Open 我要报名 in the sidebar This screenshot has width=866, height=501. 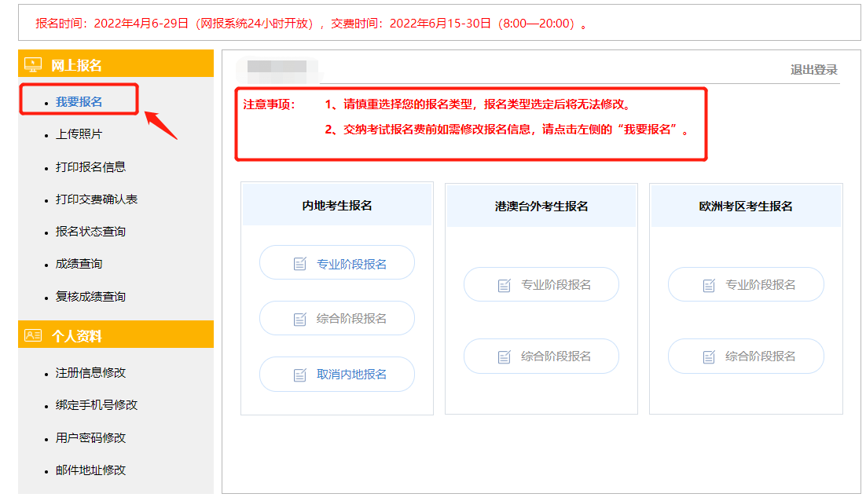coord(79,102)
